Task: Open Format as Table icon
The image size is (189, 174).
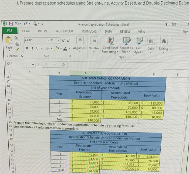Action: [x=127, y=40]
